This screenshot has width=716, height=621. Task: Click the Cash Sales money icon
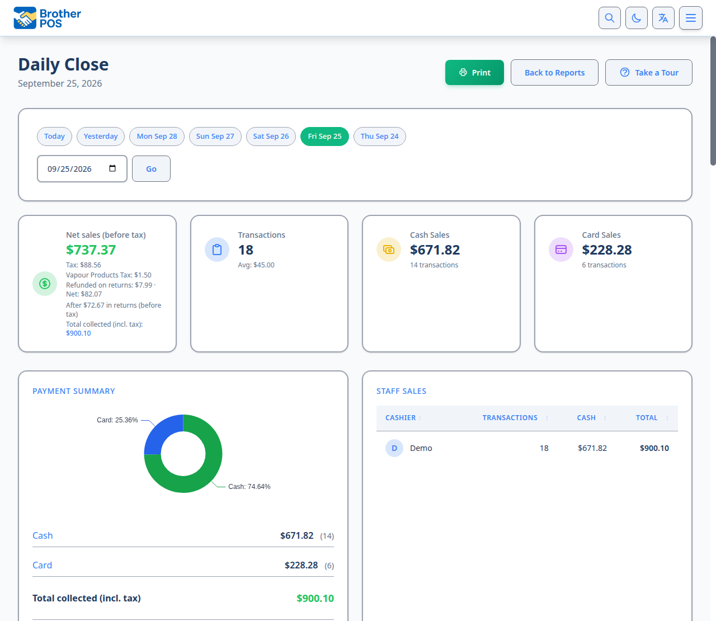389,250
